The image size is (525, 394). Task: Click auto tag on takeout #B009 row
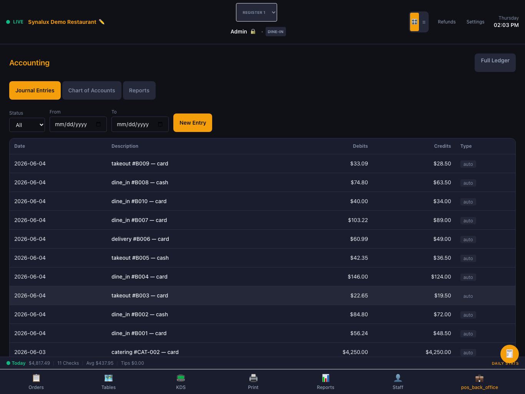[468, 164]
